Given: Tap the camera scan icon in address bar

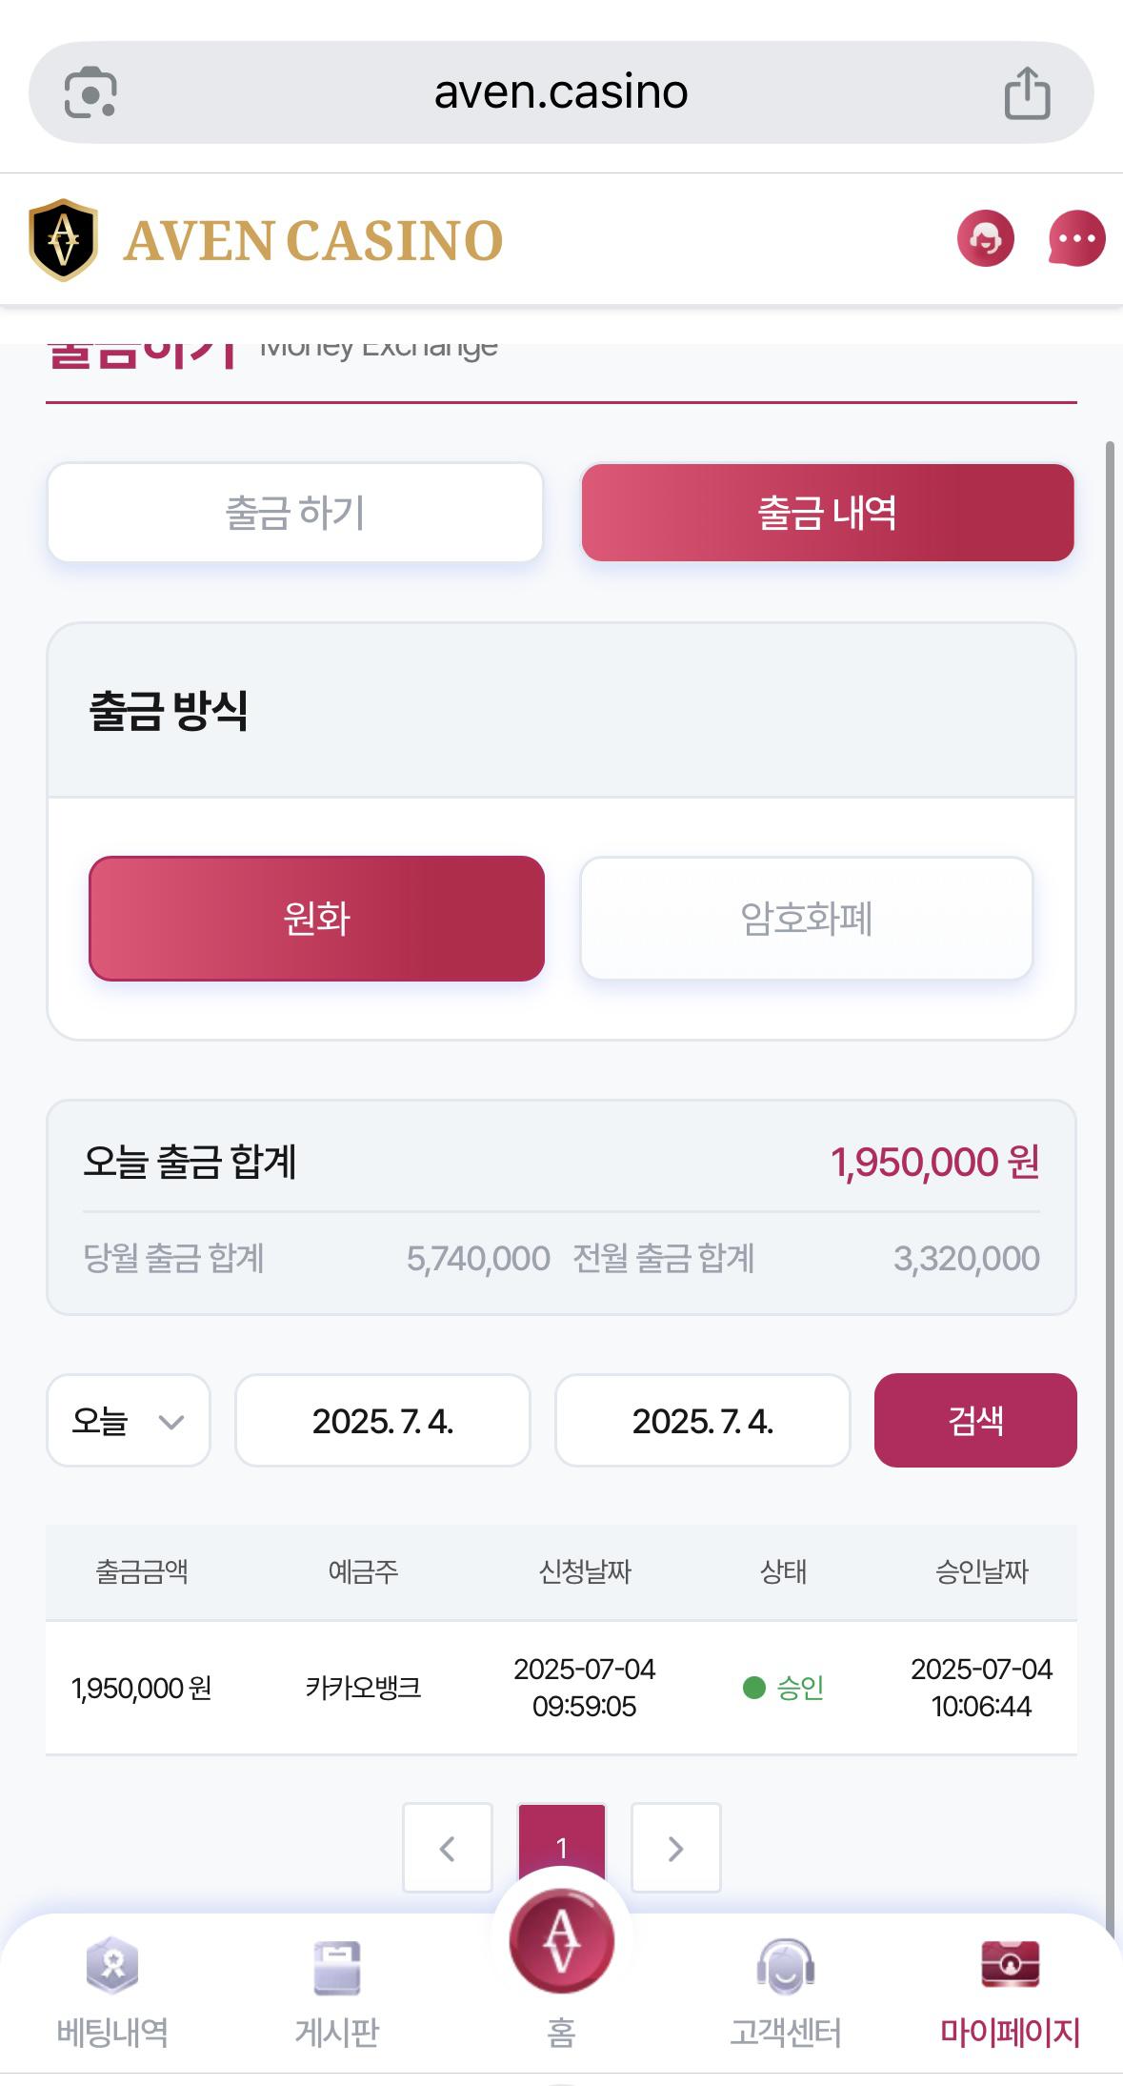Looking at the screenshot, I should coord(90,92).
